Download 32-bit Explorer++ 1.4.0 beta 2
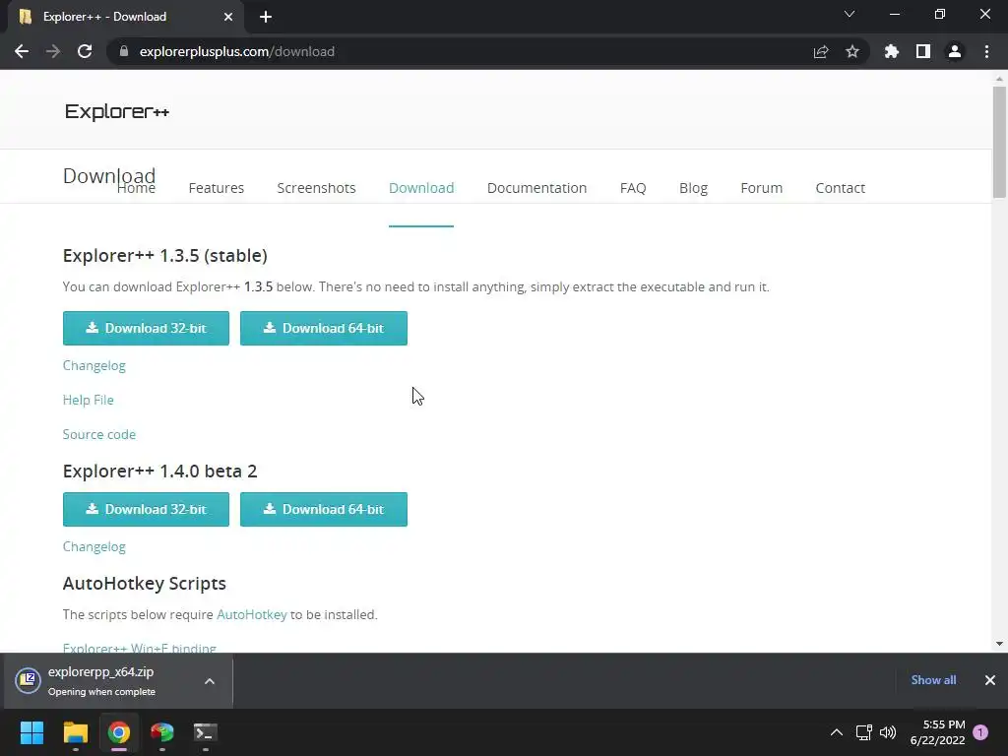The height and width of the screenshot is (756, 1008). 146,509
